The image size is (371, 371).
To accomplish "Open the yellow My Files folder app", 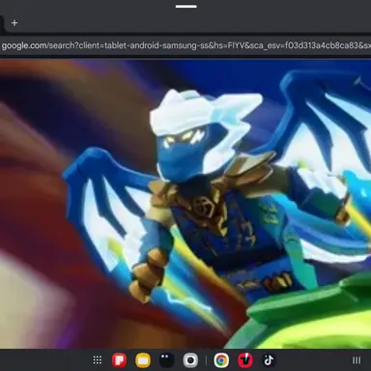I will point(143,360).
